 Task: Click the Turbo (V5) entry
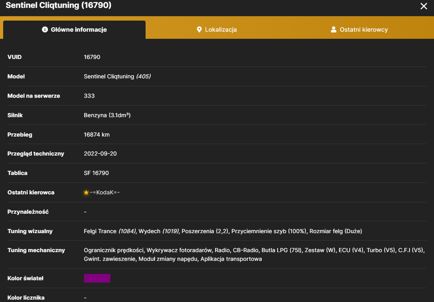coord(381,250)
